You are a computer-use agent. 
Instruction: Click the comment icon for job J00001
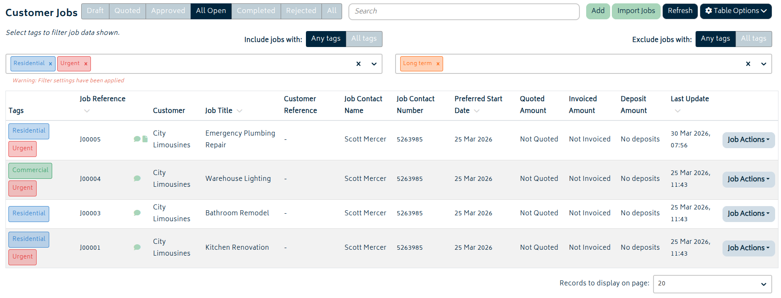point(137,247)
